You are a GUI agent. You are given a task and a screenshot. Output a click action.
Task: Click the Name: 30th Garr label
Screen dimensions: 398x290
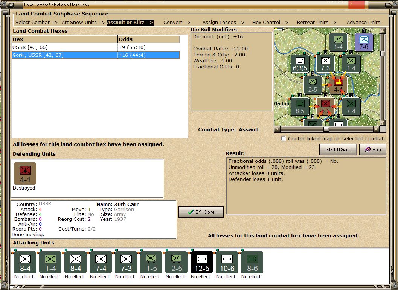(x=117, y=204)
